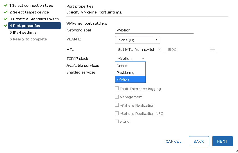Click the 'Available services' heading
The width and height of the screenshot is (238, 153).
pos(83,66)
